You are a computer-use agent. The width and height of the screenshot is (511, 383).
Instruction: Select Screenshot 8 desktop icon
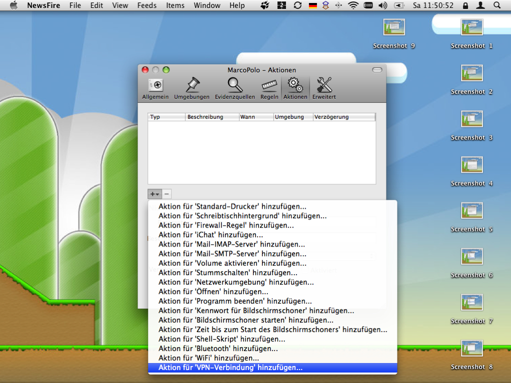471,355
